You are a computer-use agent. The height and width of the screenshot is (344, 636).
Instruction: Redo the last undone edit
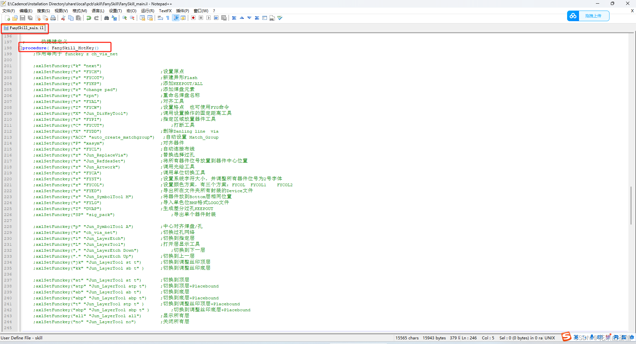click(x=96, y=18)
